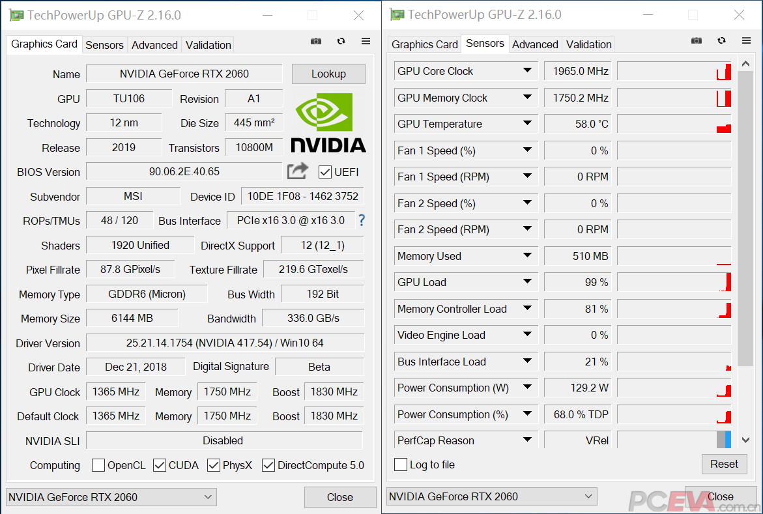Click the GPU Core Clock history graph
The image size is (763, 514).
pos(674,71)
